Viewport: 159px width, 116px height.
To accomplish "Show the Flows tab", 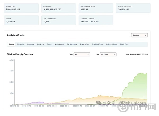I will click(x=49, y=44).
